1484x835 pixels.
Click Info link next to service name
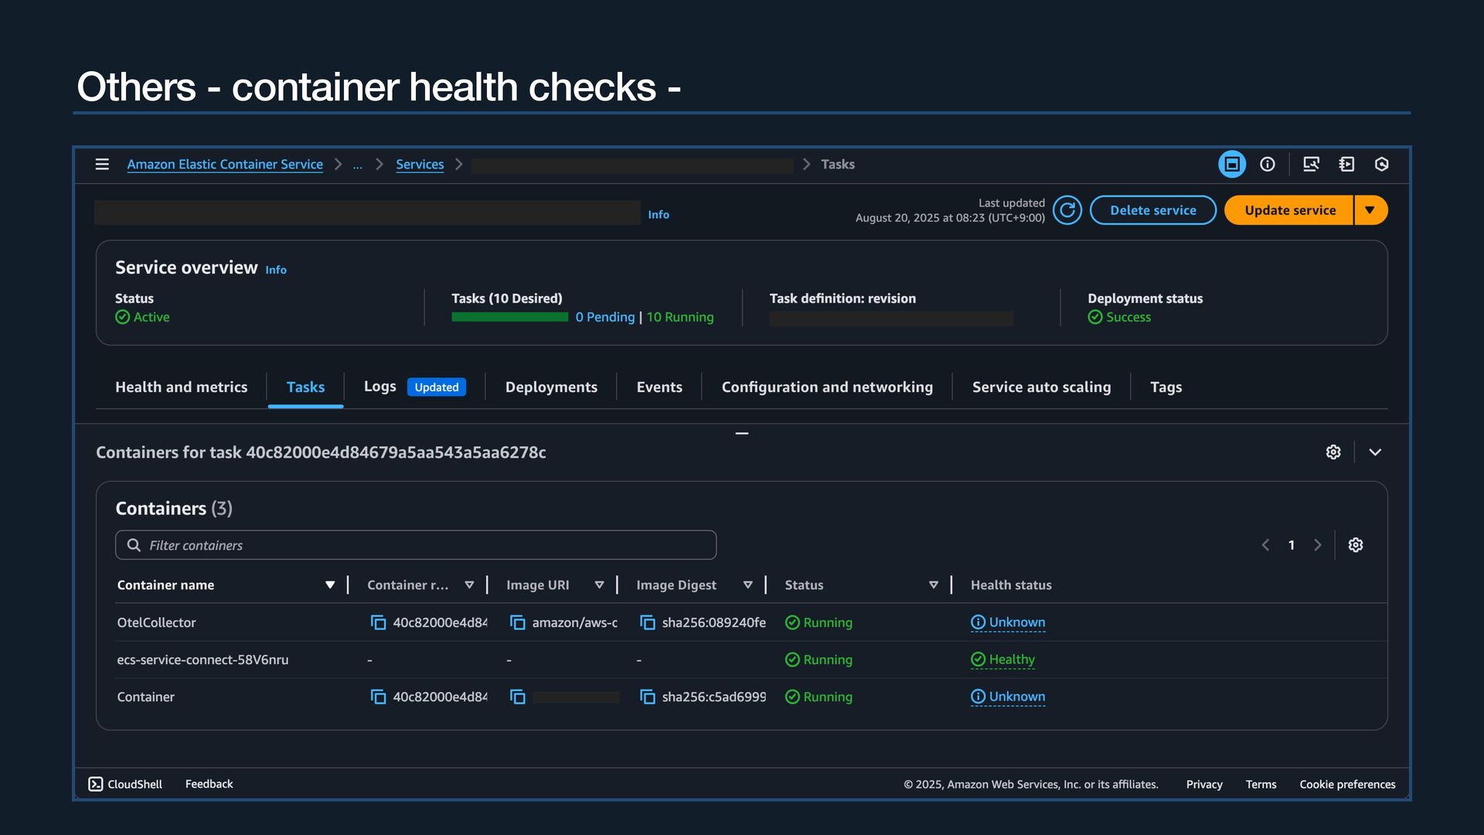point(659,215)
